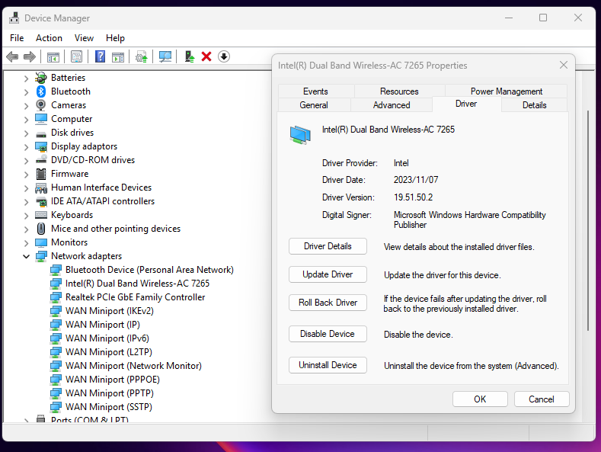Click the Enable device toolbar icon
Screen dimensions: 601x452
point(190,57)
